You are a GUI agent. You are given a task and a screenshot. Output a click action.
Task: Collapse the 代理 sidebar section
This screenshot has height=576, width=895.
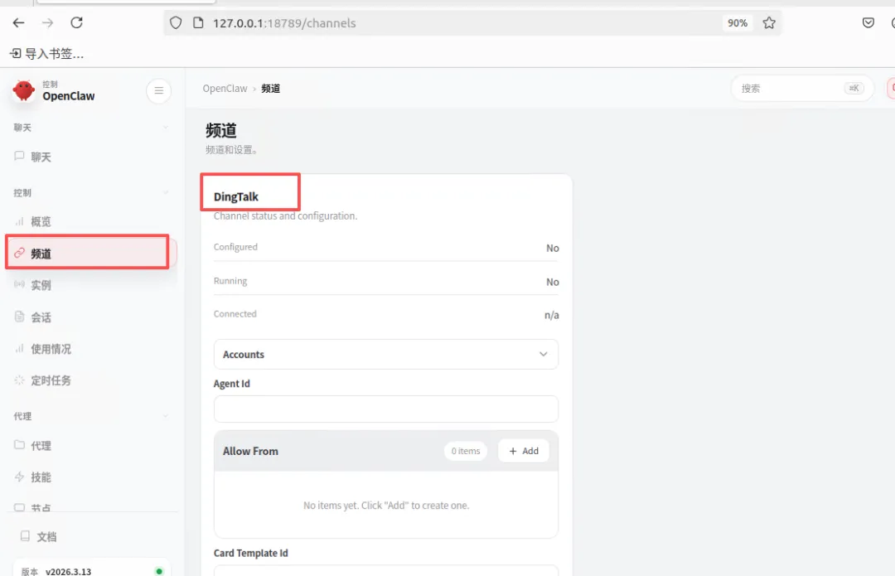tap(165, 416)
